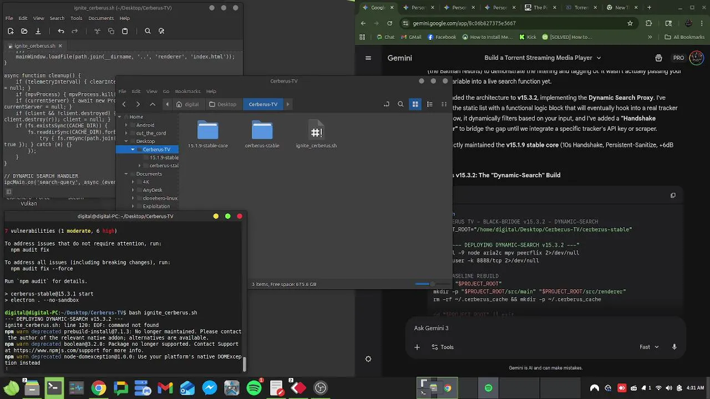710x399 pixels.
Task: Reload the Gemini page in Chrome
Action: click(389, 23)
